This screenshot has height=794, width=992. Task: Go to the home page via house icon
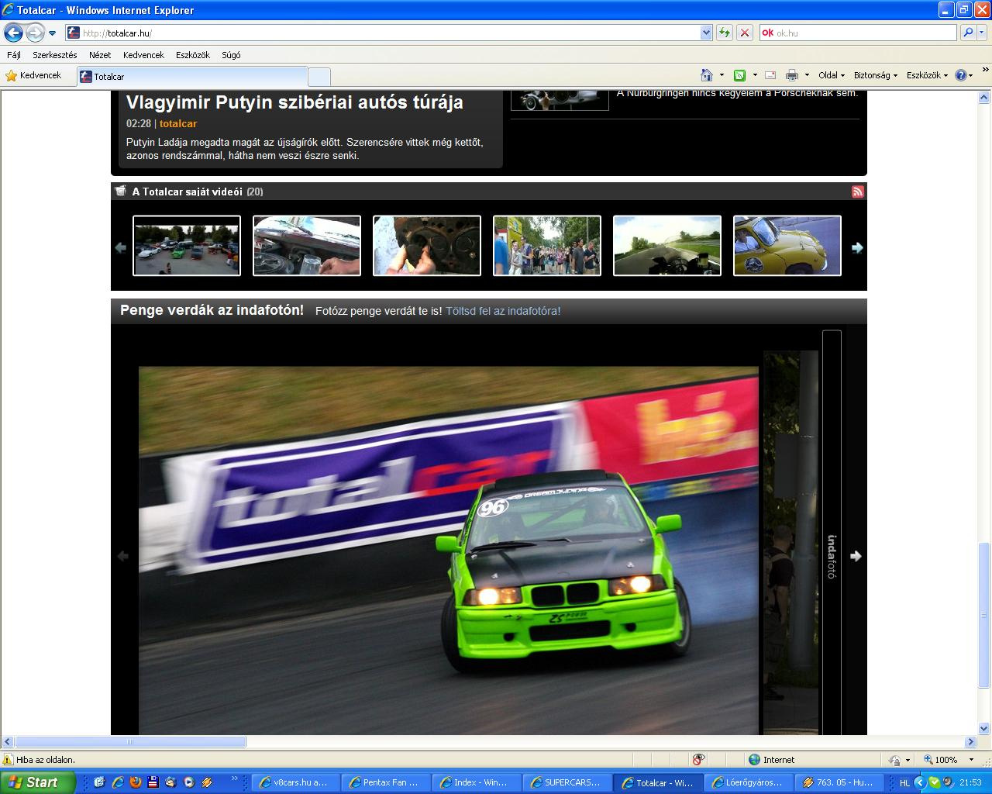[706, 75]
